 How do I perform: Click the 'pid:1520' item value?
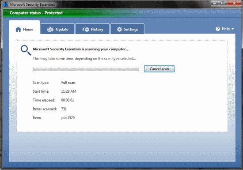(68, 118)
